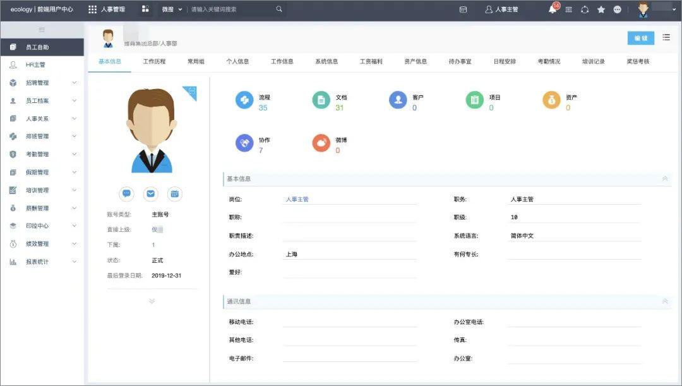Screen dimensions: 682x386
Task: Collapse the 通讯信息 section
Action: [x=664, y=301]
